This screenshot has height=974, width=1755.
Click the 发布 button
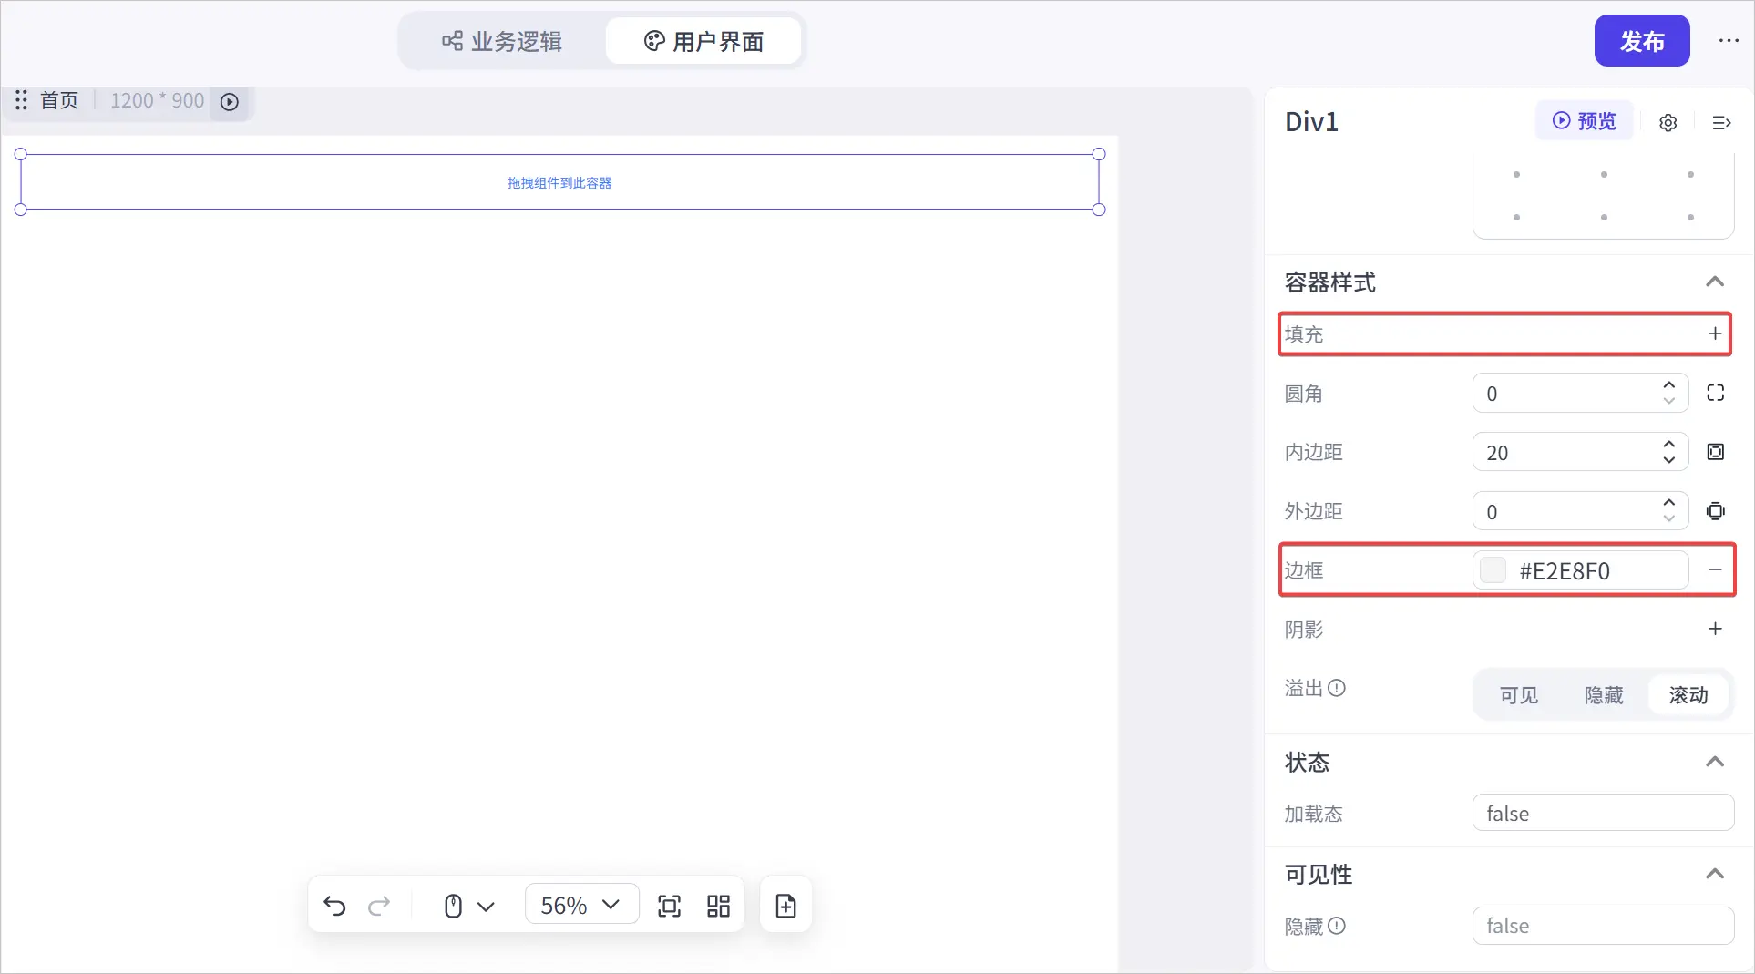[x=1642, y=41]
